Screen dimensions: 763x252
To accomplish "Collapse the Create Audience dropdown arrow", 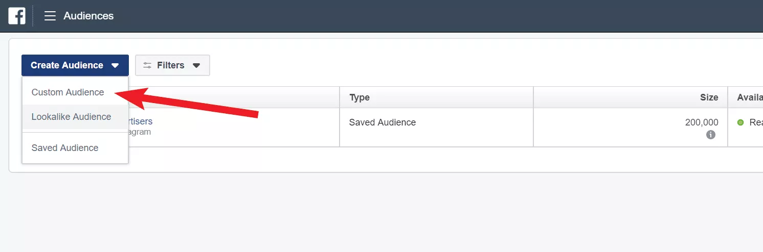I will click(x=115, y=65).
